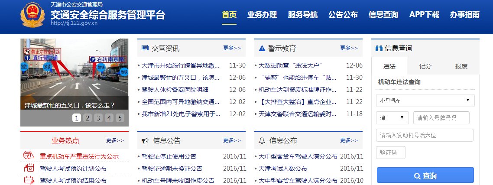Open 更多 link in 交管资讯 panel
Viewport: 493px width, 185px height.
(x=232, y=48)
